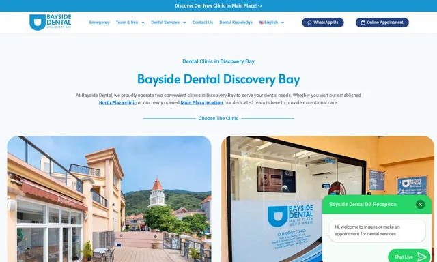Open the Team & Info menu
The width and height of the screenshot is (437, 262).
pyautogui.click(x=127, y=23)
